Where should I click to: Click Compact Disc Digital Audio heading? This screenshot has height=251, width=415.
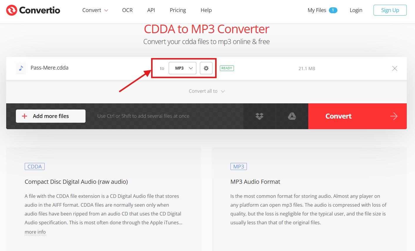pyautogui.click(x=76, y=182)
